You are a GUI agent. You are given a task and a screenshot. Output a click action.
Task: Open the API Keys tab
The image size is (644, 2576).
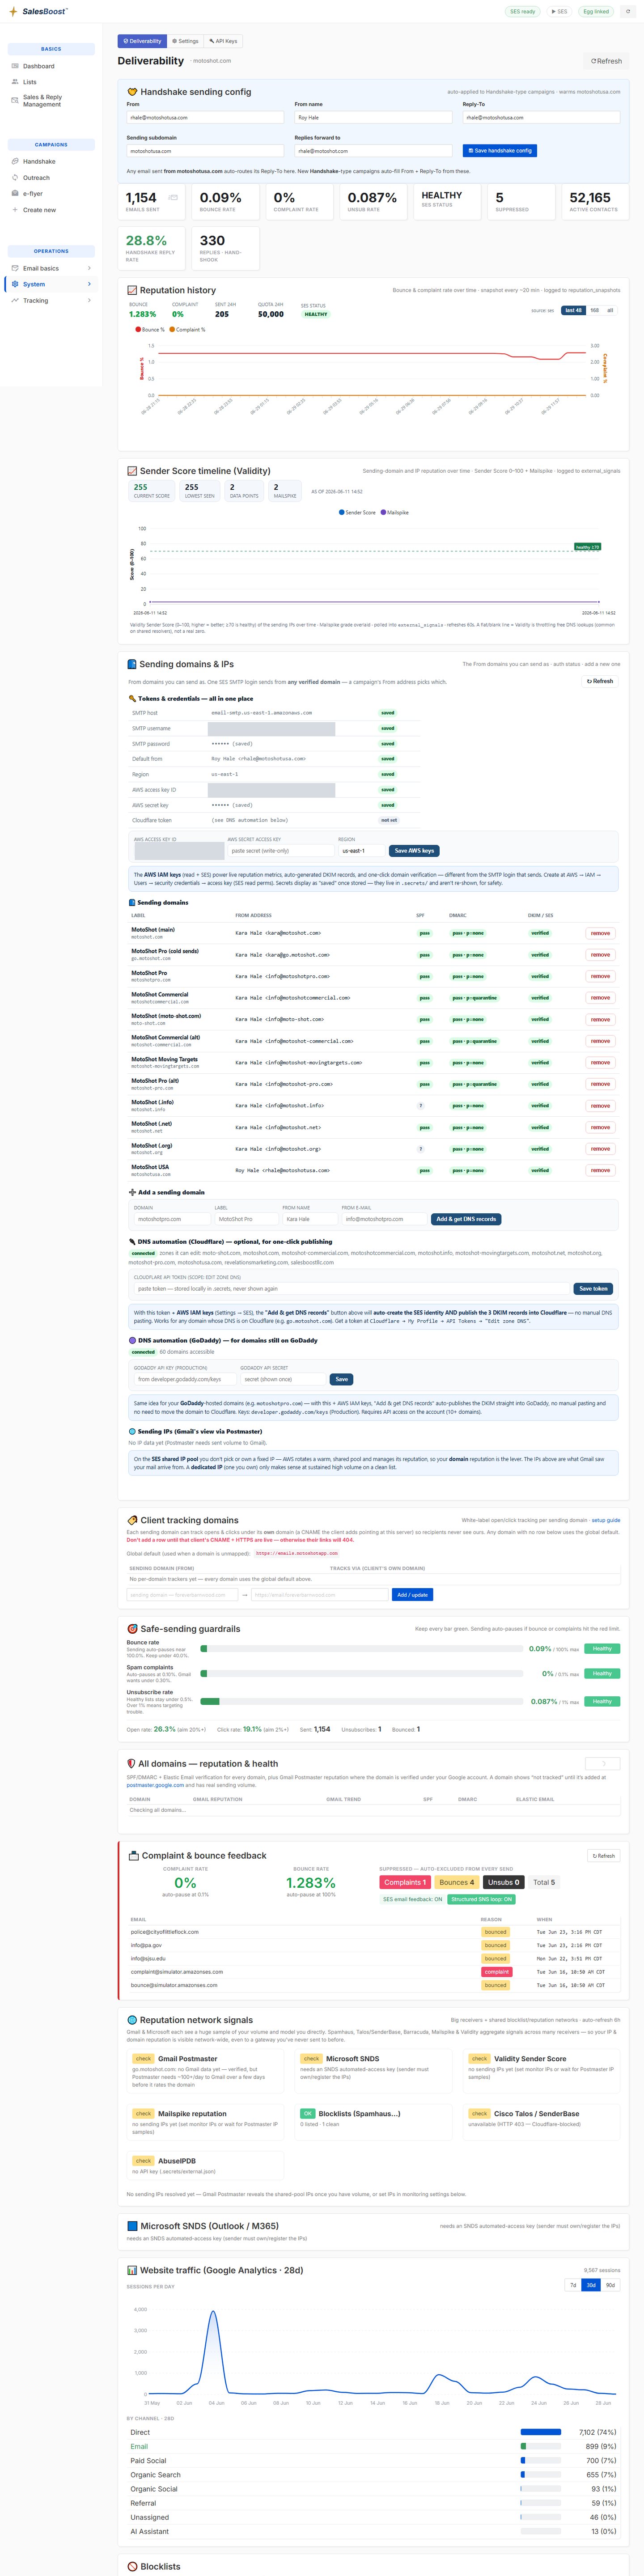click(223, 41)
